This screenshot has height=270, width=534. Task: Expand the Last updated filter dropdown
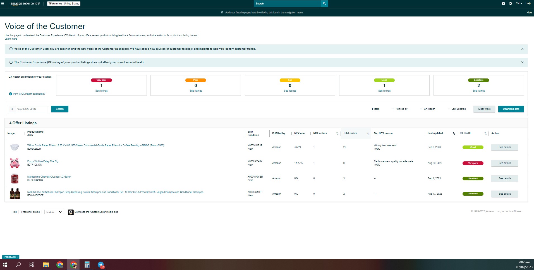tap(457, 109)
